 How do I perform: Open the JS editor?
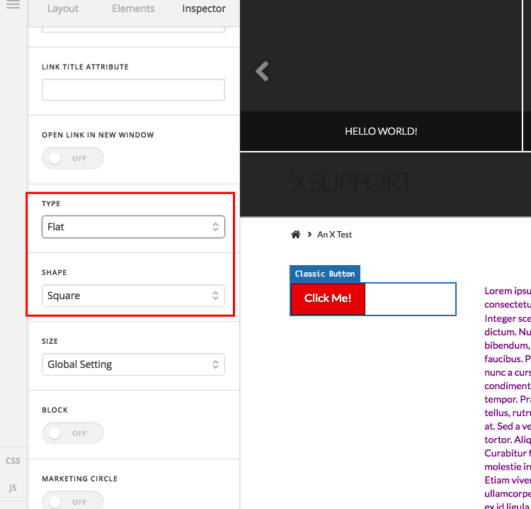tap(13, 488)
